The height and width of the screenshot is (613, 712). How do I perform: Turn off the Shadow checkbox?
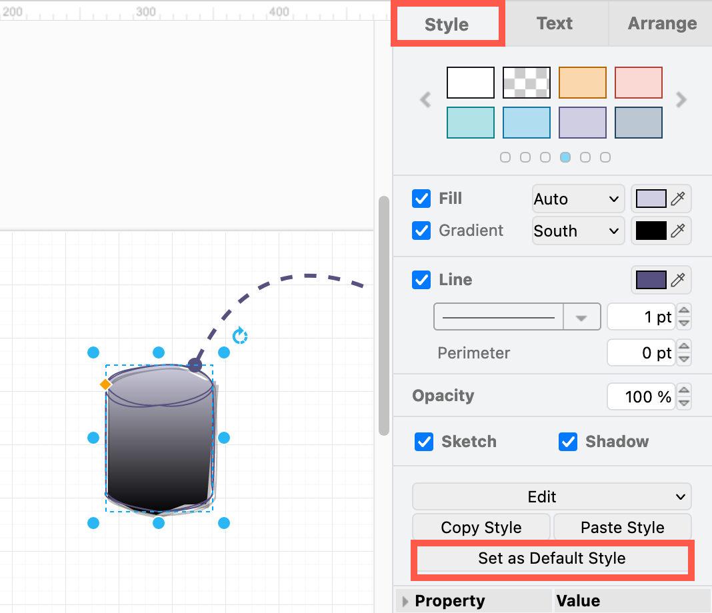point(568,442)
